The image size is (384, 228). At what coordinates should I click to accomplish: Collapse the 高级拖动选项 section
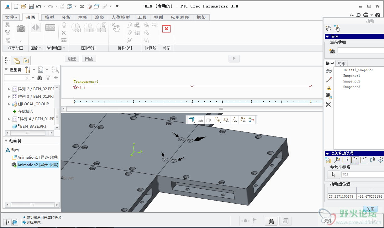(327, 153)
